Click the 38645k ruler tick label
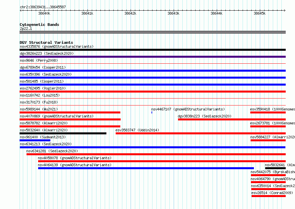The height and width of the screenshot is (209, 295). coord(260,13)
